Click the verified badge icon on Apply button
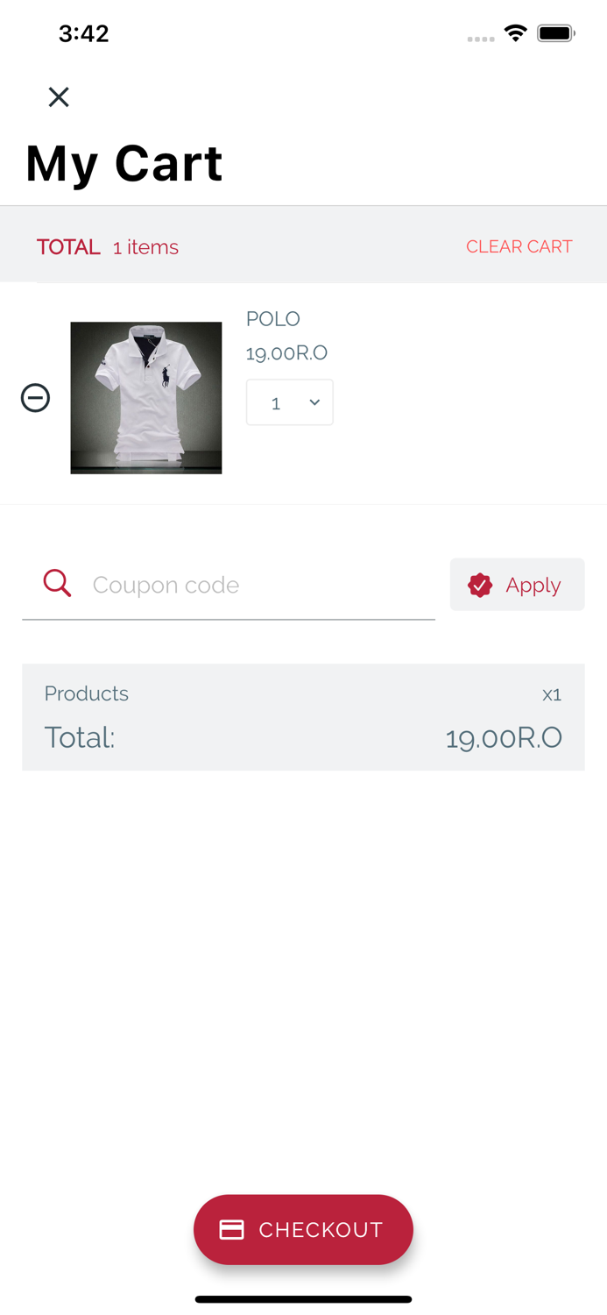The width and height of the screenshot is (607, 1315). (x=479, y=584)
